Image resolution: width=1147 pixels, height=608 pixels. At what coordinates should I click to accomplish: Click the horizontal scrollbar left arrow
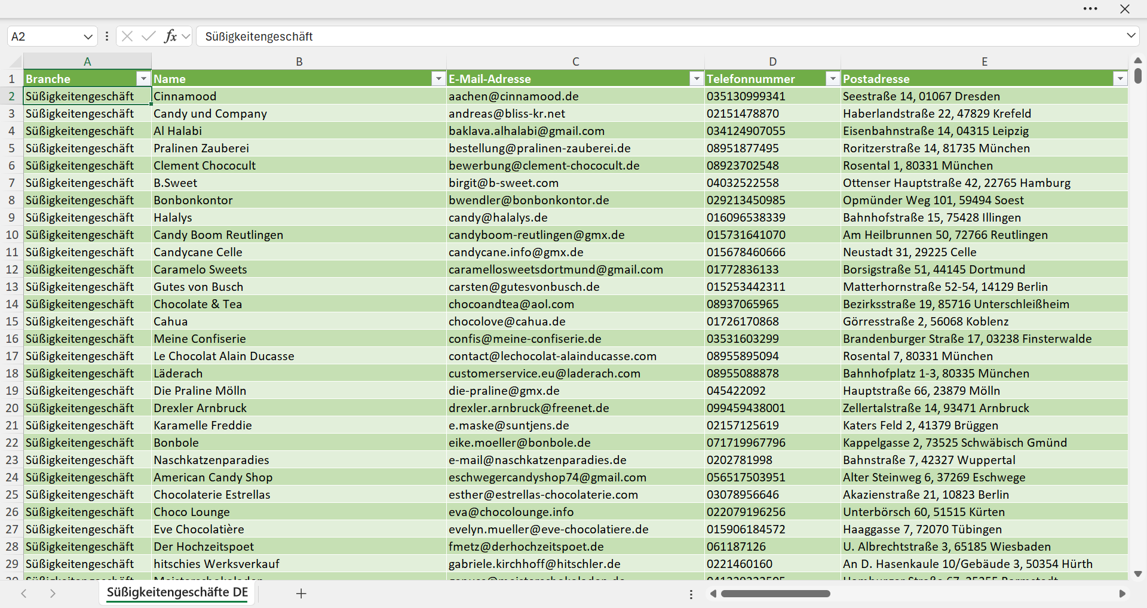click(713, 594)
